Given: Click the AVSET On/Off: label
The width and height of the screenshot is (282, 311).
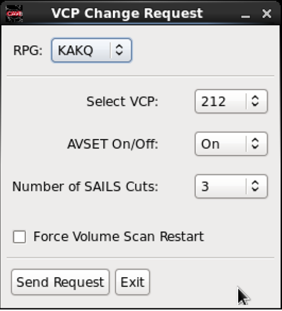Looking at the screenshot, I should tap(113, 144).
